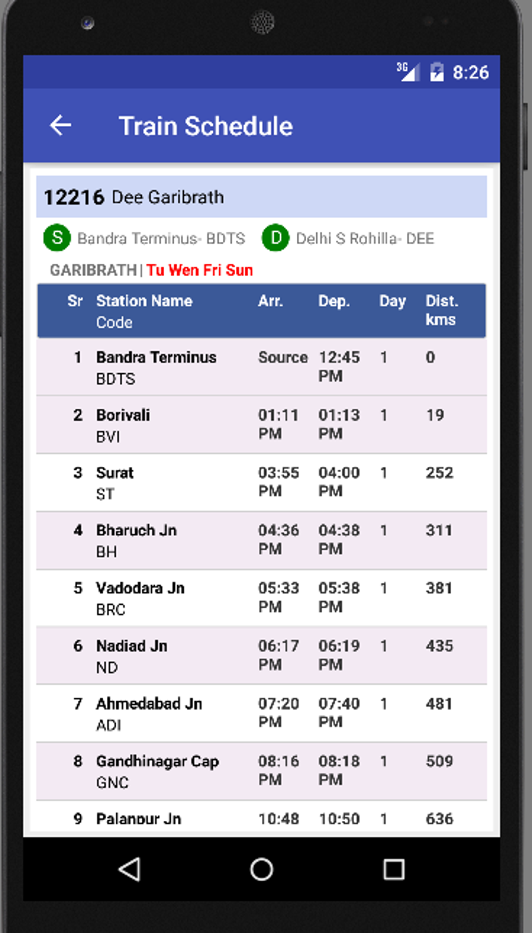Tap the Delhi S Rohilla- DEE label

(365, 239)
